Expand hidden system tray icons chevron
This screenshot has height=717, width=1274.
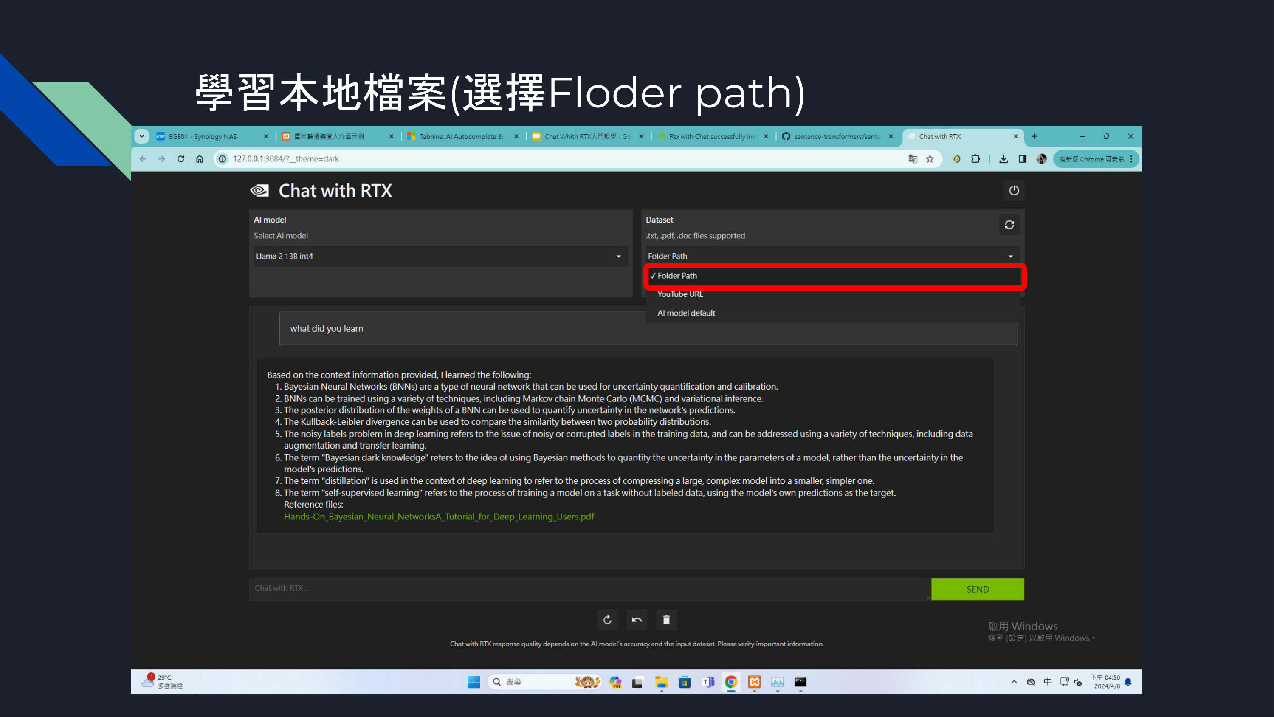pyautogui.click(x=1014, y=682)
